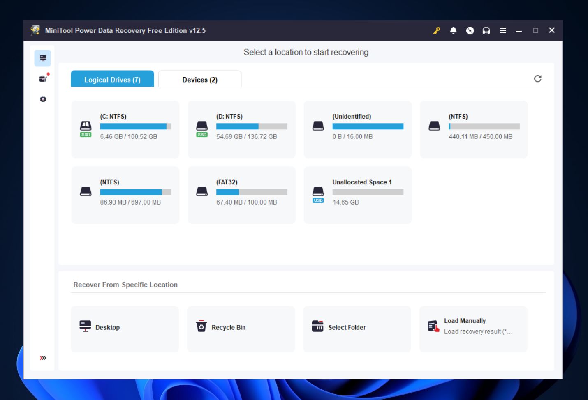Stay on the Logical Drives (7) tab
The width and height of the screenshot is (588, 400).
(112, 79)
